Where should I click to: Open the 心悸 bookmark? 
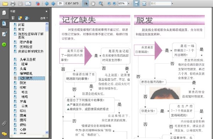[x=23, y=129]
